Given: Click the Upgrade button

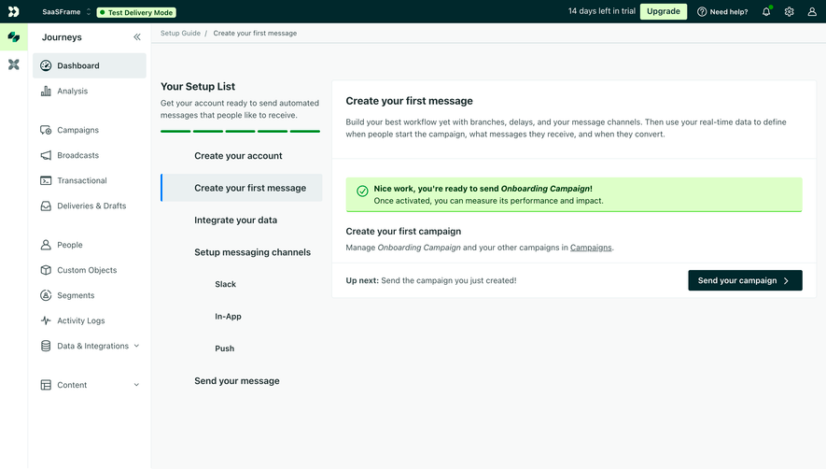Looking at the screenshot, I should tap(664, 11).
